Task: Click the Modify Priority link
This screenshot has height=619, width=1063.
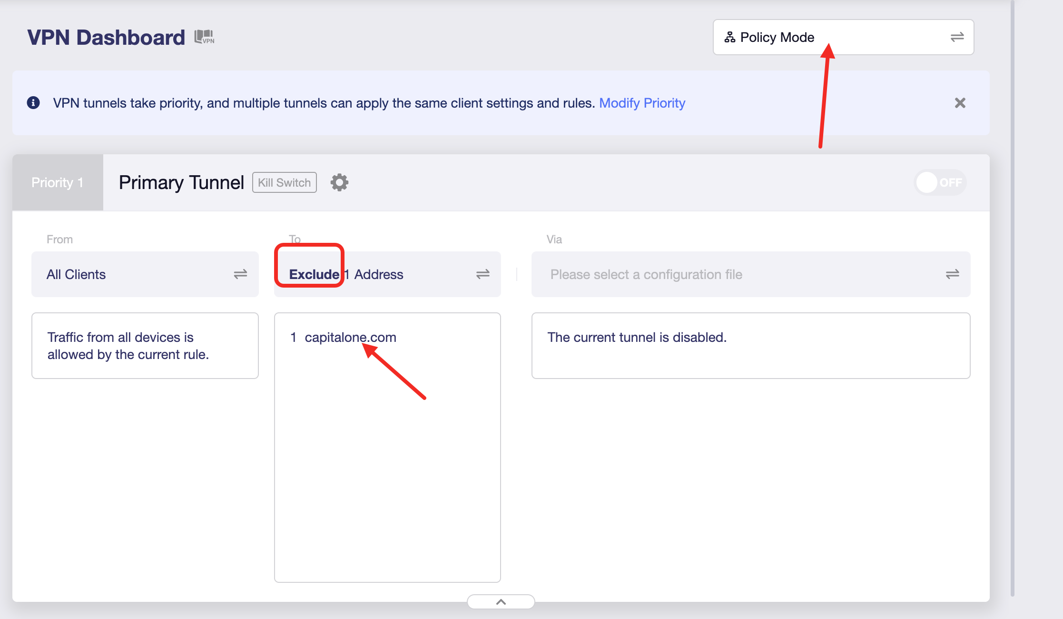Action: pyautogui.click(x=642, y=103)
